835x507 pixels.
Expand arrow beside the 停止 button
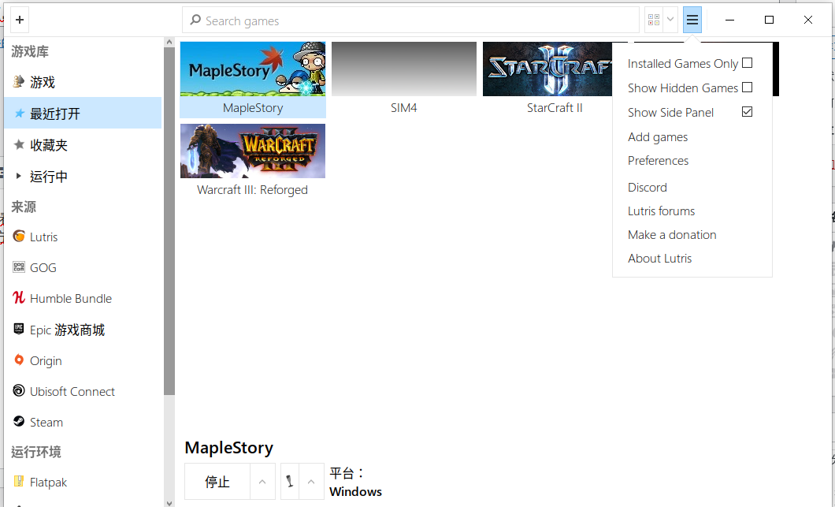(x=262, y=482)
